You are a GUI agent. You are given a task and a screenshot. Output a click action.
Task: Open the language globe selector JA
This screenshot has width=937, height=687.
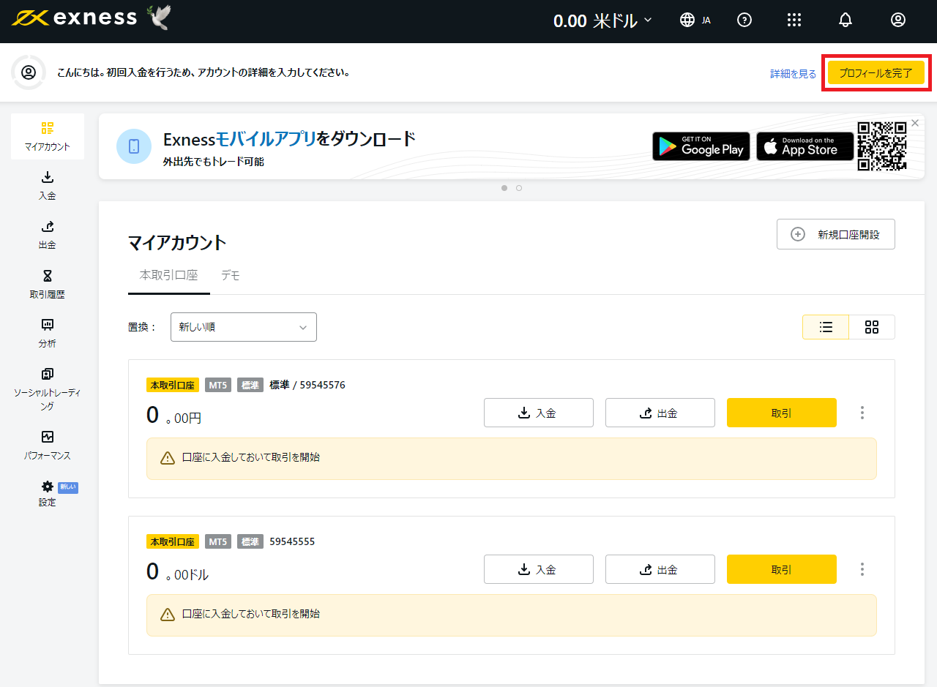(x=695, y=20)
